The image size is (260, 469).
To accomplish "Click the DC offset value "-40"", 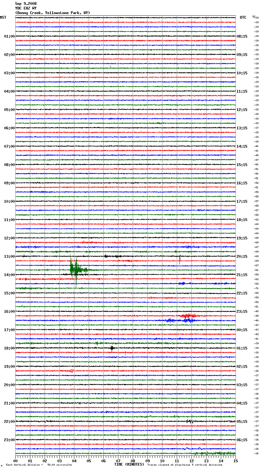I will pyautogui.click(x=256, y=146).
